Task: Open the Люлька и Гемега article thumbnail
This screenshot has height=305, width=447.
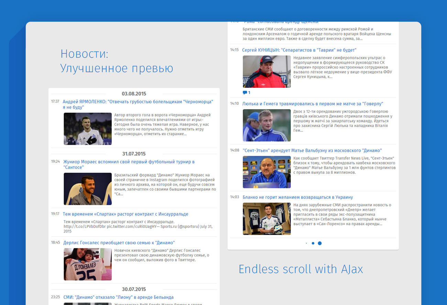Action: click(267, 125)
